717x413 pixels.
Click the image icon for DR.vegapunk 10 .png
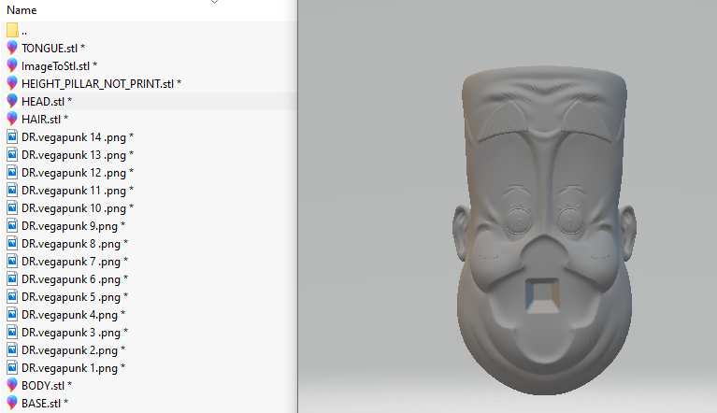[x=12, y=207]
